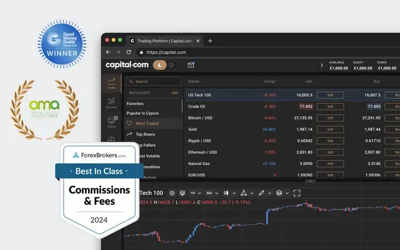Open the Trade sidebar section
This screenshot has width=400, height=250.
click(x=111, y=84)
